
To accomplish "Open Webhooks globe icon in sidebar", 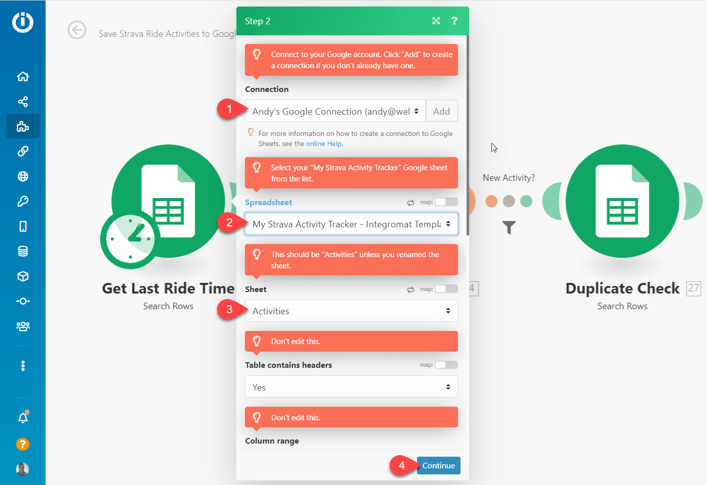I will pos(23,176).
